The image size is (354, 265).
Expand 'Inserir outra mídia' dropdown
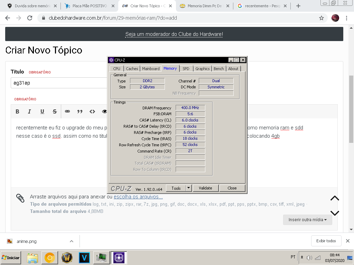(x=307, y=220)
